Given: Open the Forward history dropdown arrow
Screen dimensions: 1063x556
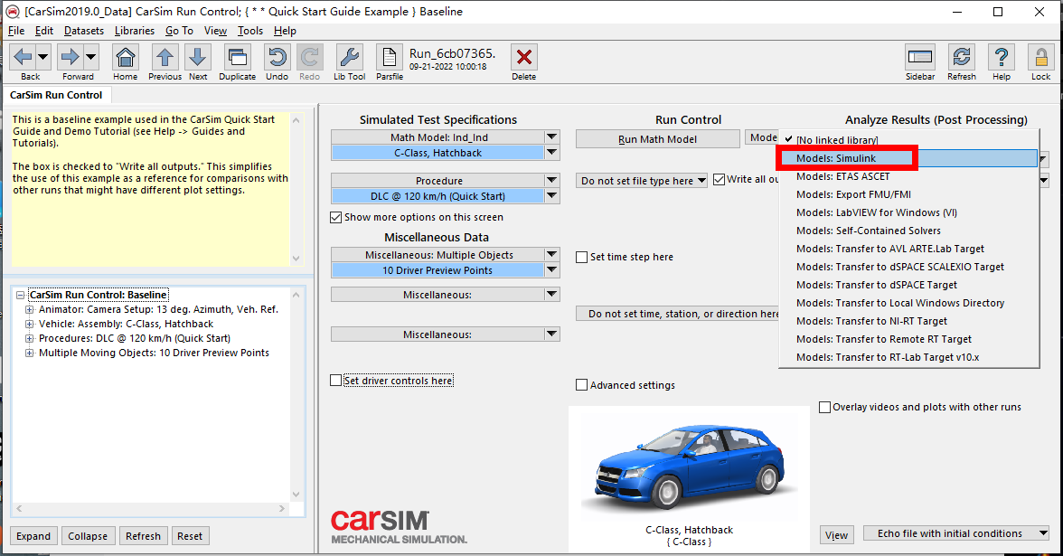Looking at the screenshot, I should [x=90, y=58].
